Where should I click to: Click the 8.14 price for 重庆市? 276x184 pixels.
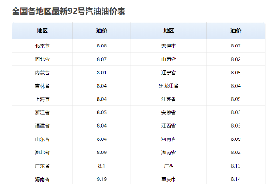[236, 179]
